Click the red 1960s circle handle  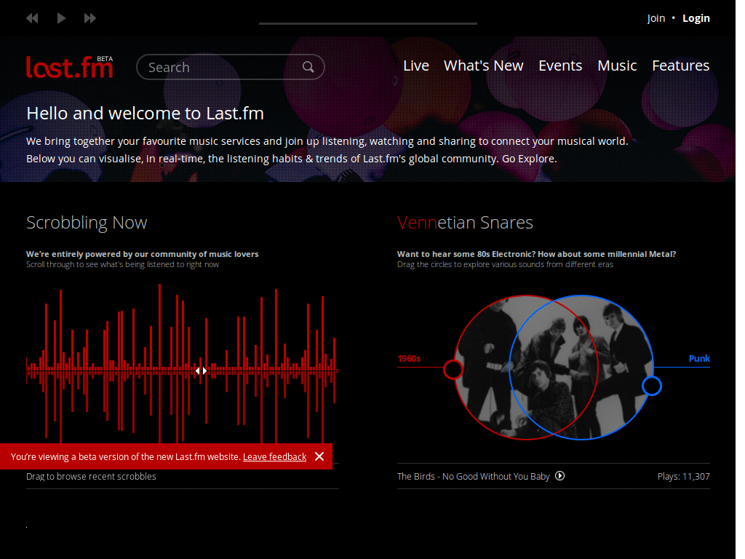(453, 369)
